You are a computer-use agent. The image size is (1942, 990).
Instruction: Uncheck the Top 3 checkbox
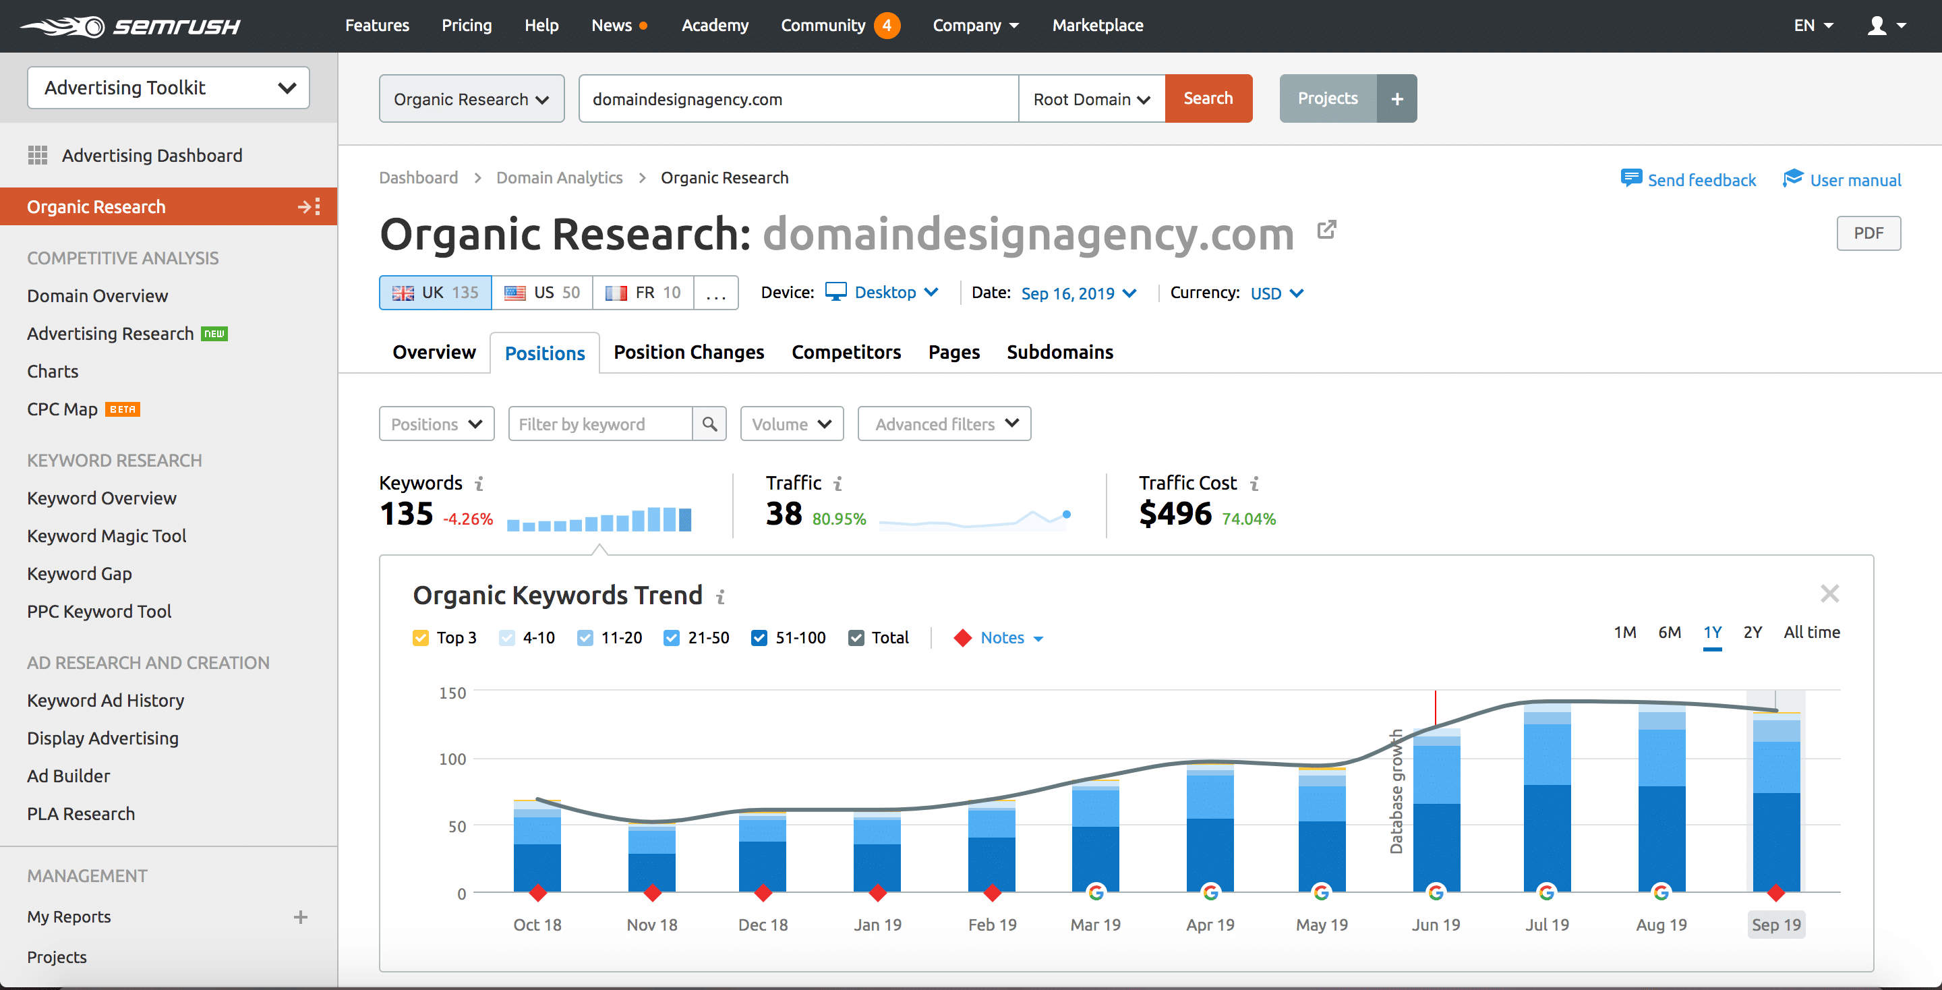click(x=421, y=638)
